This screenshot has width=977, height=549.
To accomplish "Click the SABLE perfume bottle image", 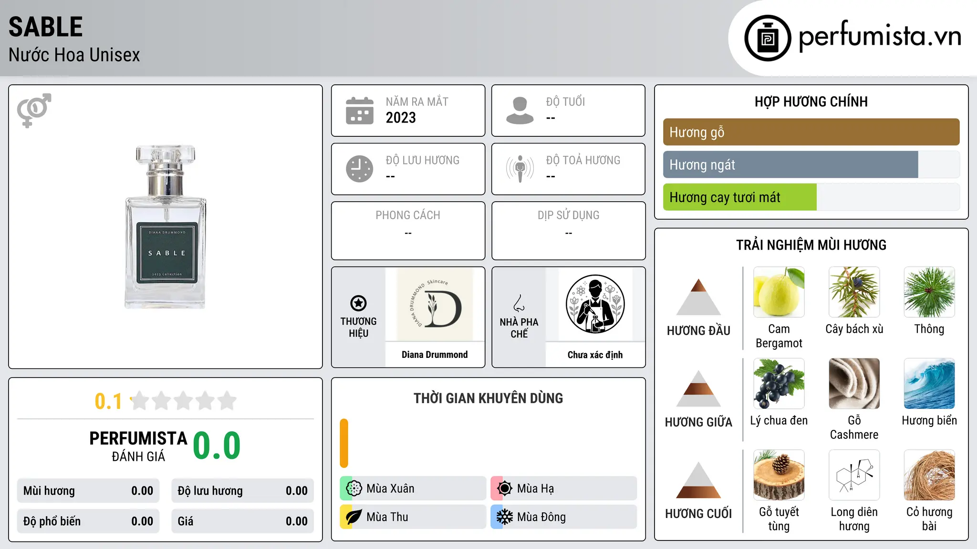I will point(166,227).
